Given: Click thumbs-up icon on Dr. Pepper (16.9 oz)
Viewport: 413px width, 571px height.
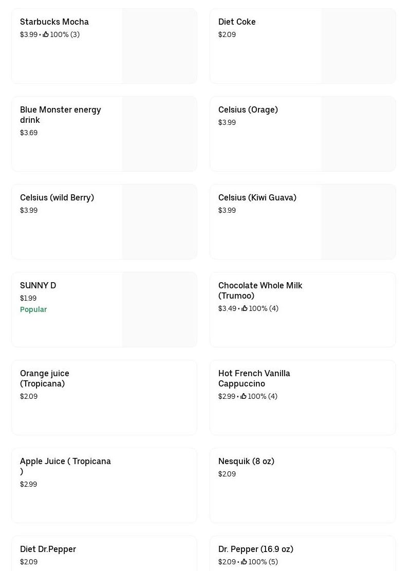Looking at the screenshot, I should (244, 562).
